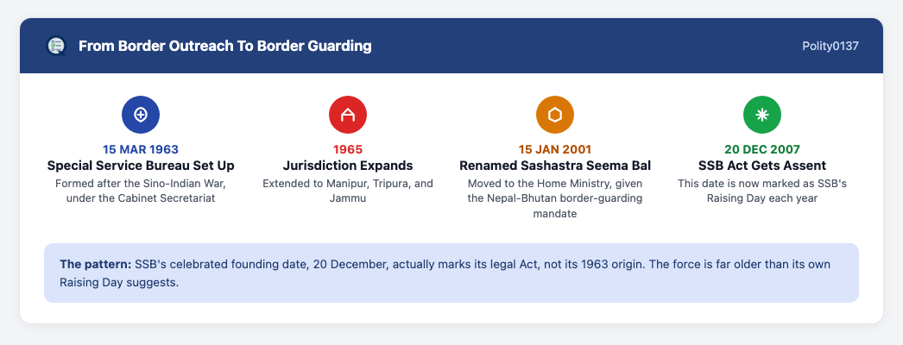Click the Nepal-Bhutan border-guarding mandate description
903x345 pixels.
tap(555, 198)
